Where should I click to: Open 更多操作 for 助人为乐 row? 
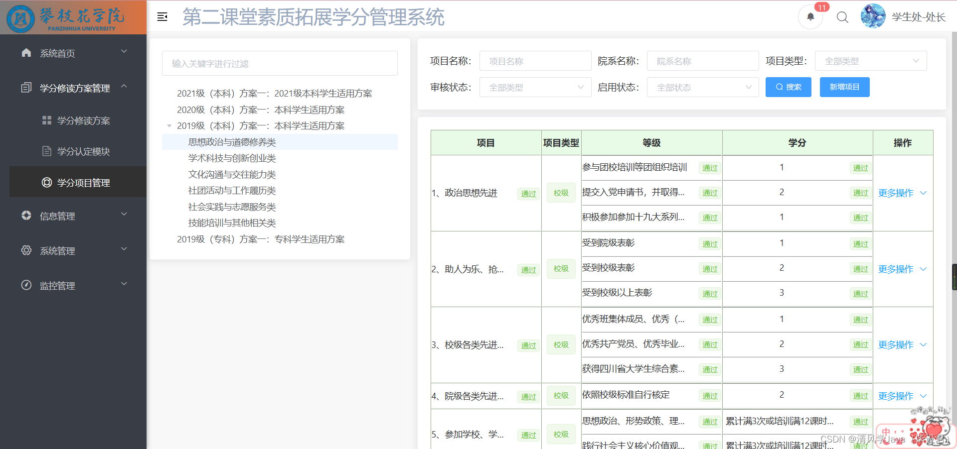click(902, 269)
